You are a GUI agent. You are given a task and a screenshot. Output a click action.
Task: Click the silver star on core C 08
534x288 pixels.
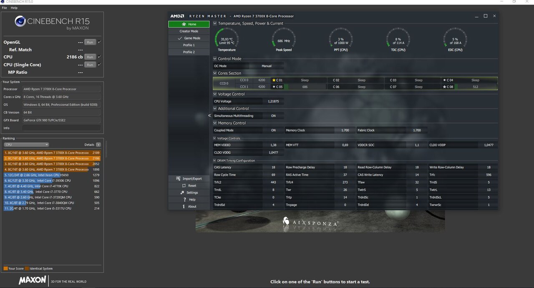click(445, 87)
